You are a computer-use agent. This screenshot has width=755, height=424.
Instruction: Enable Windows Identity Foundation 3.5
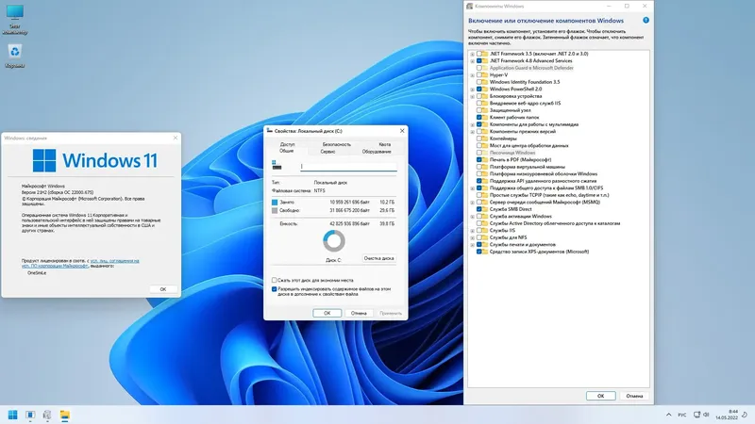(x=479, y=82)
